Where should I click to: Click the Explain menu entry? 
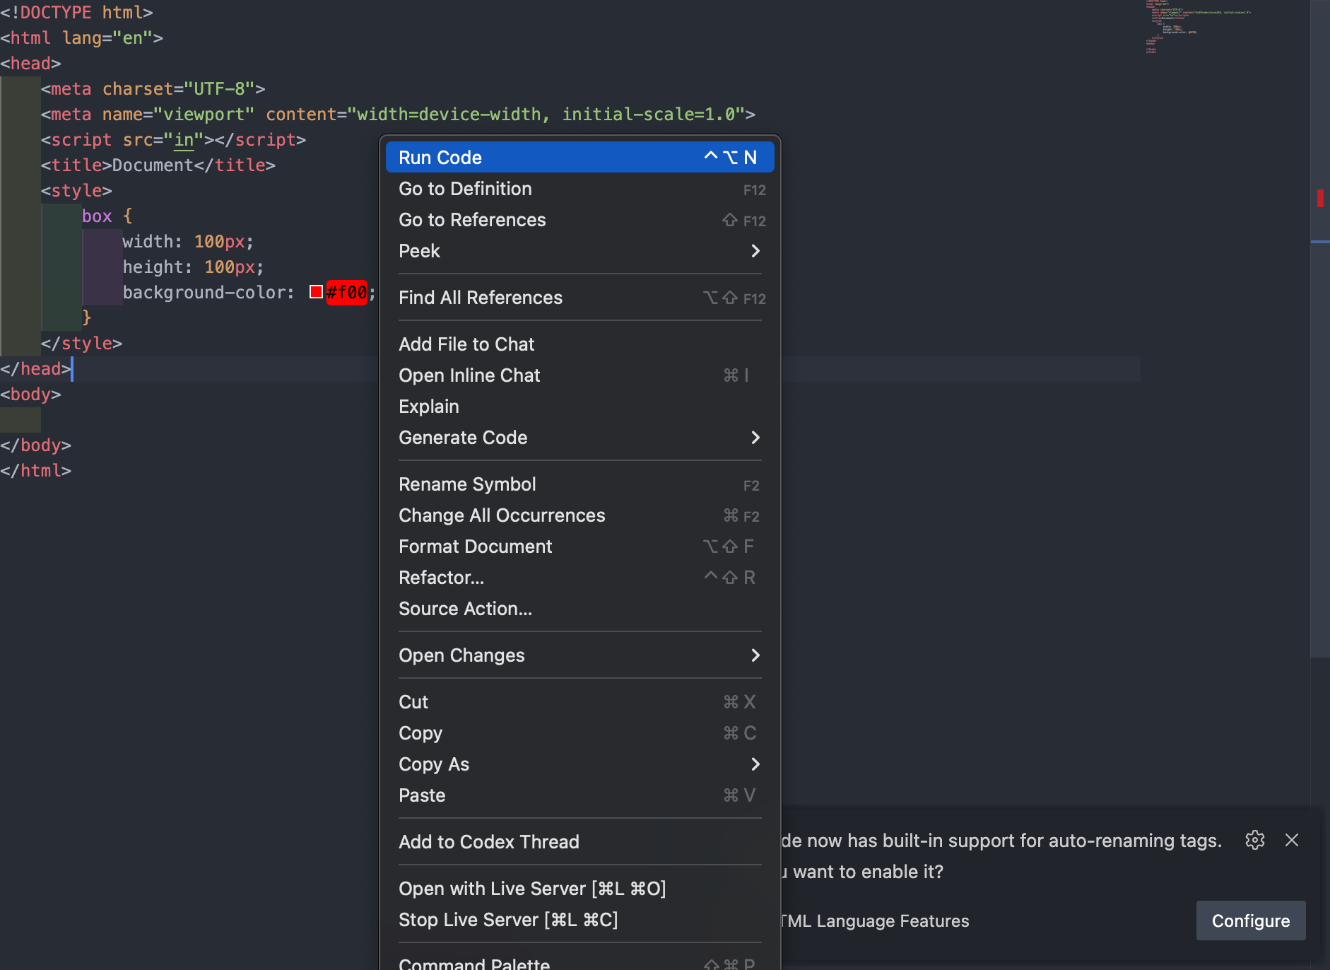(x=579, y=407)
